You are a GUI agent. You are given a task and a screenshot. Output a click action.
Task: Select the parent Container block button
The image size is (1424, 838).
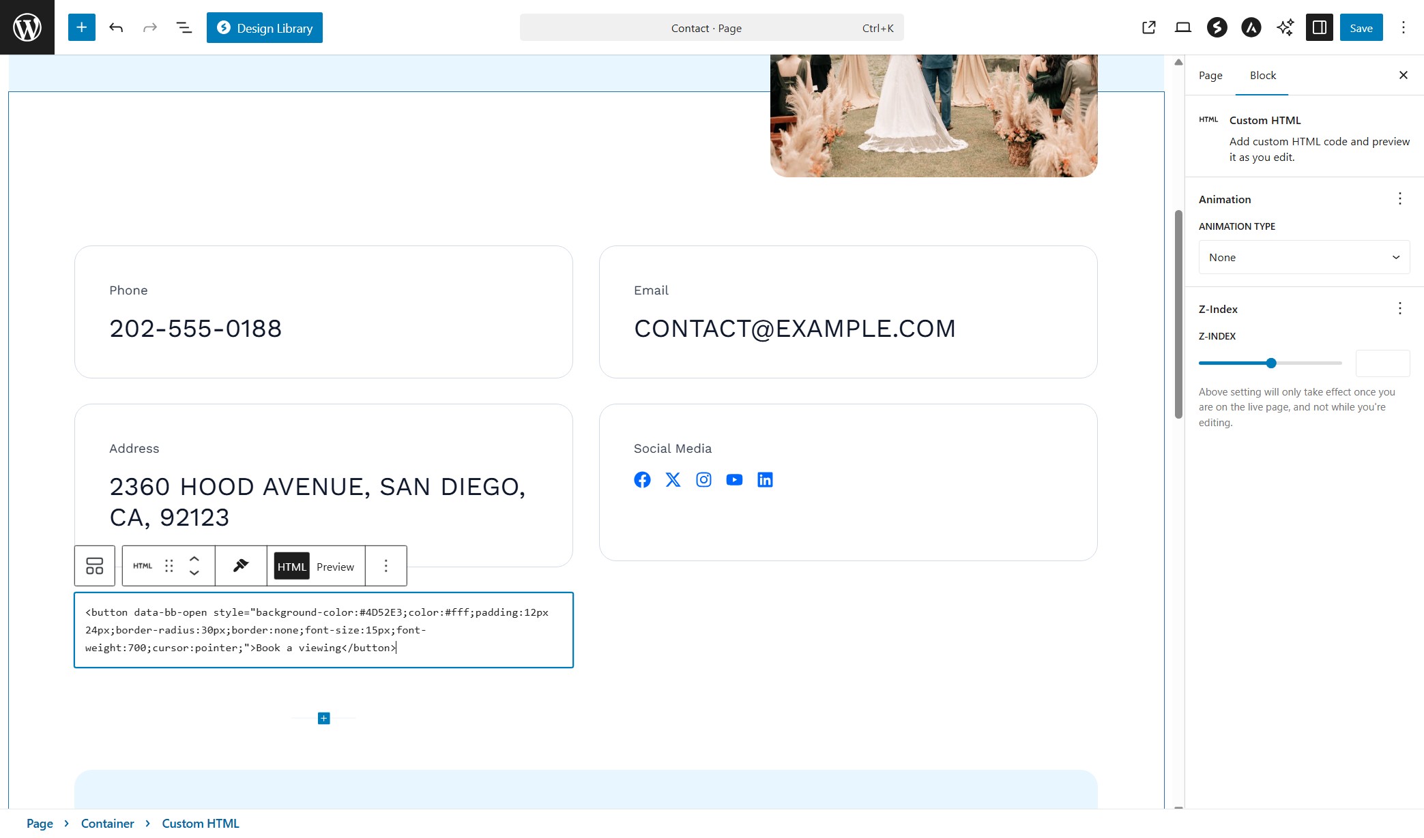click(x=95, y=566)
